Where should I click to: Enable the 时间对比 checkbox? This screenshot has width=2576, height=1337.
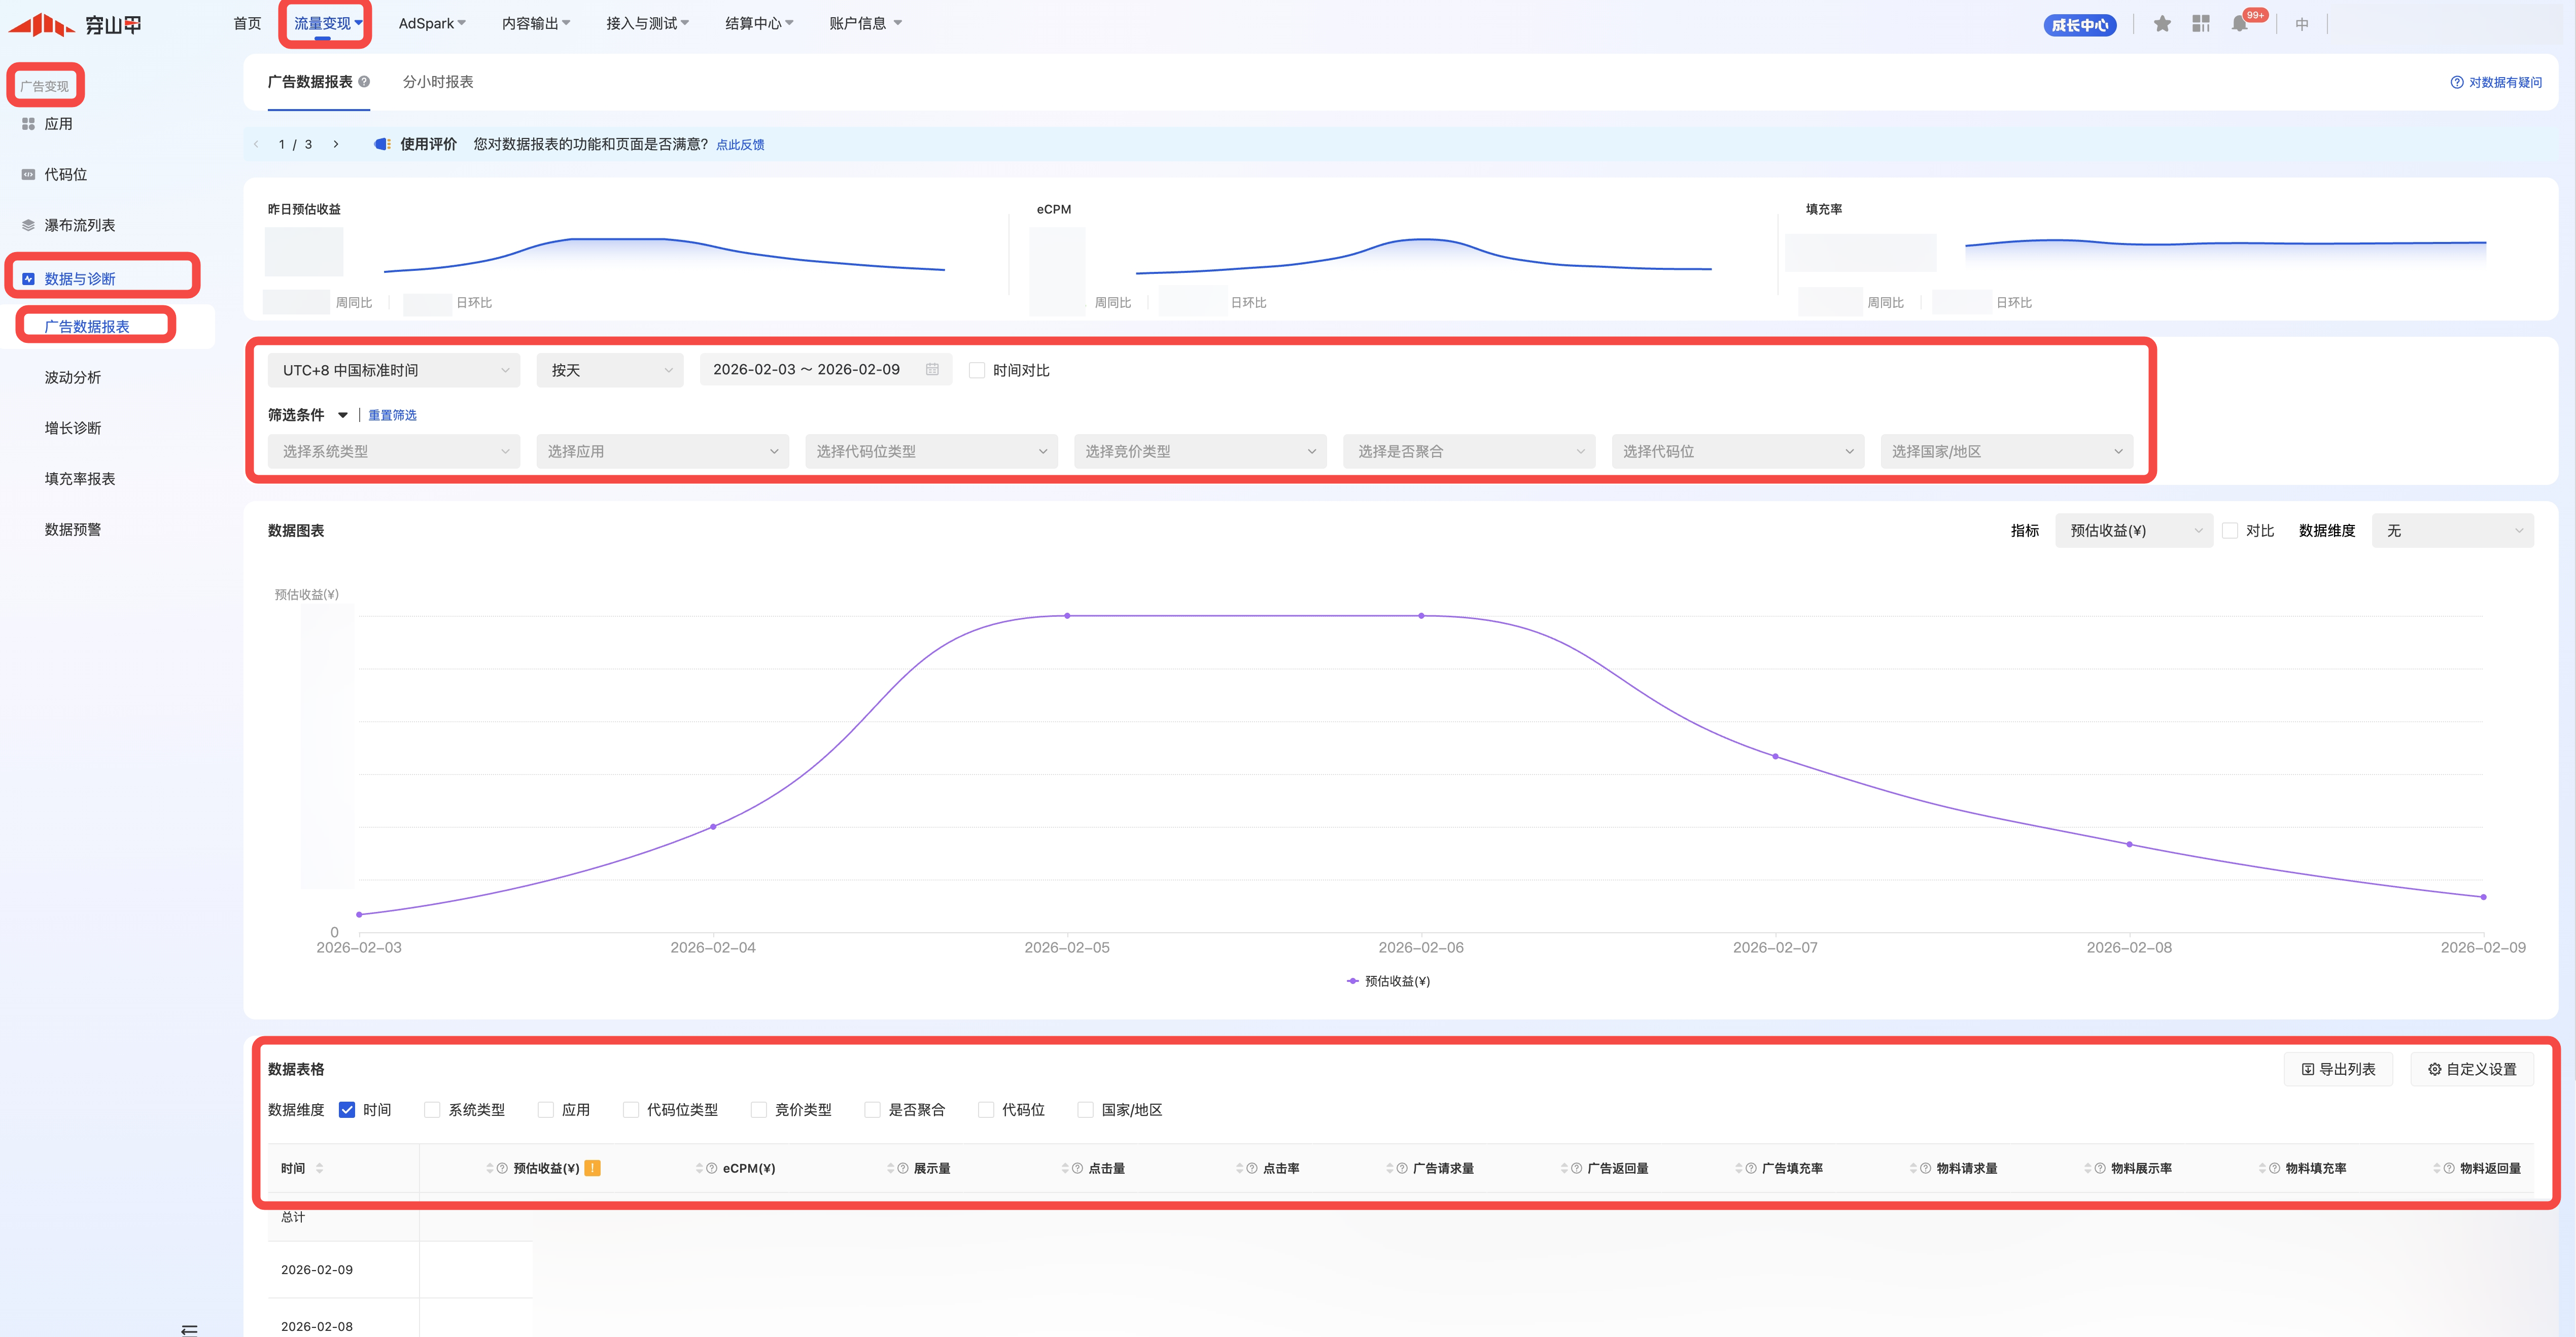coord(977,371)
